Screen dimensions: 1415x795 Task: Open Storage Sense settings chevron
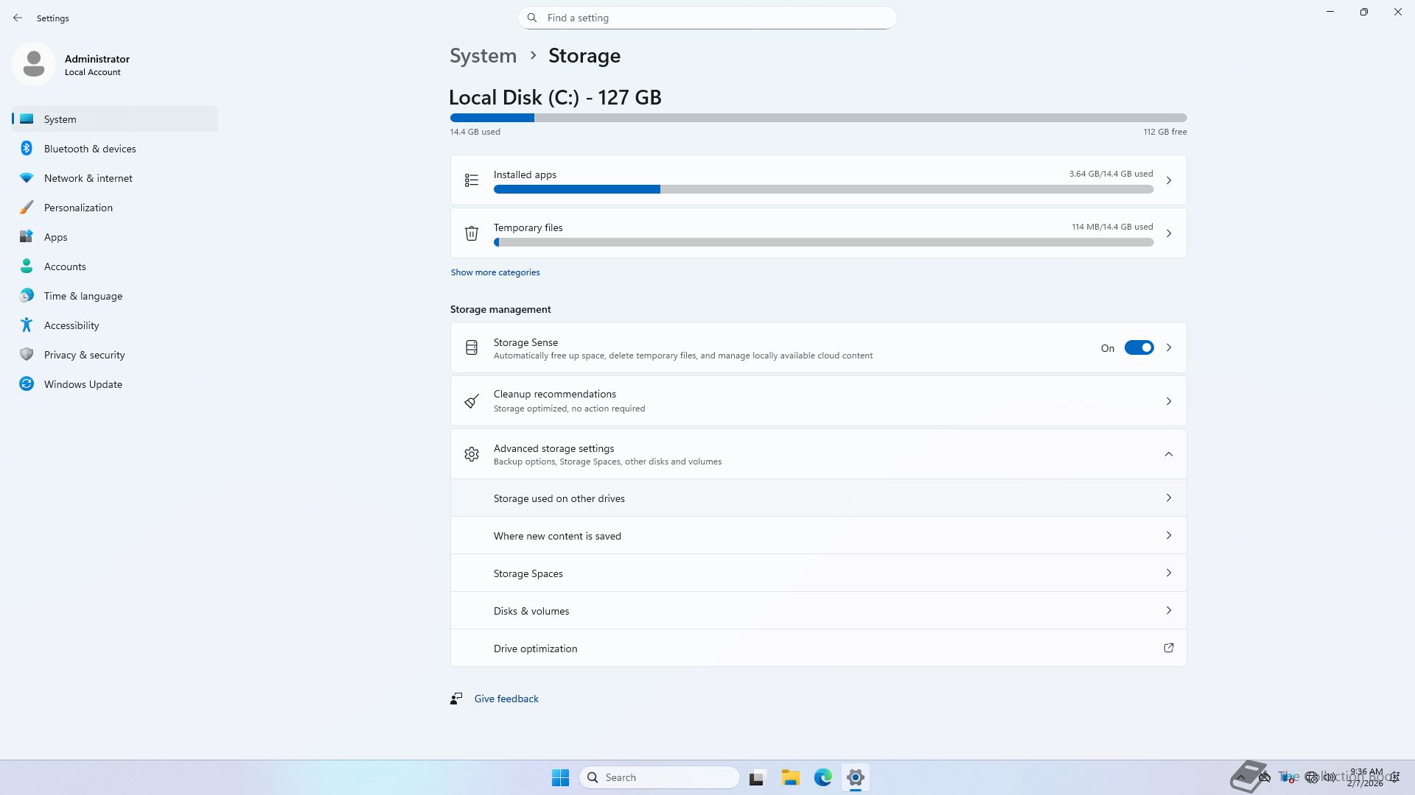pyautogui.click(x=1169, y=347)
